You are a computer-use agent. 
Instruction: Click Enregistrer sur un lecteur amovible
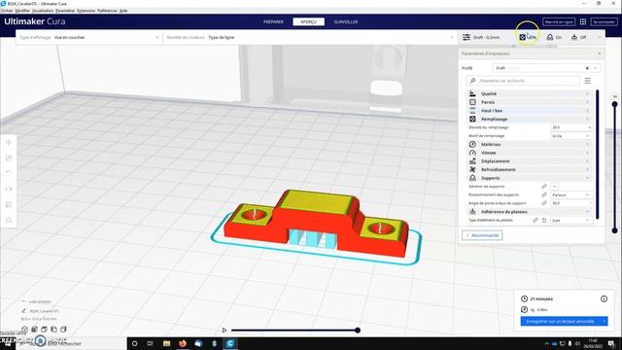pyautogui.click(x=561, y=321)
